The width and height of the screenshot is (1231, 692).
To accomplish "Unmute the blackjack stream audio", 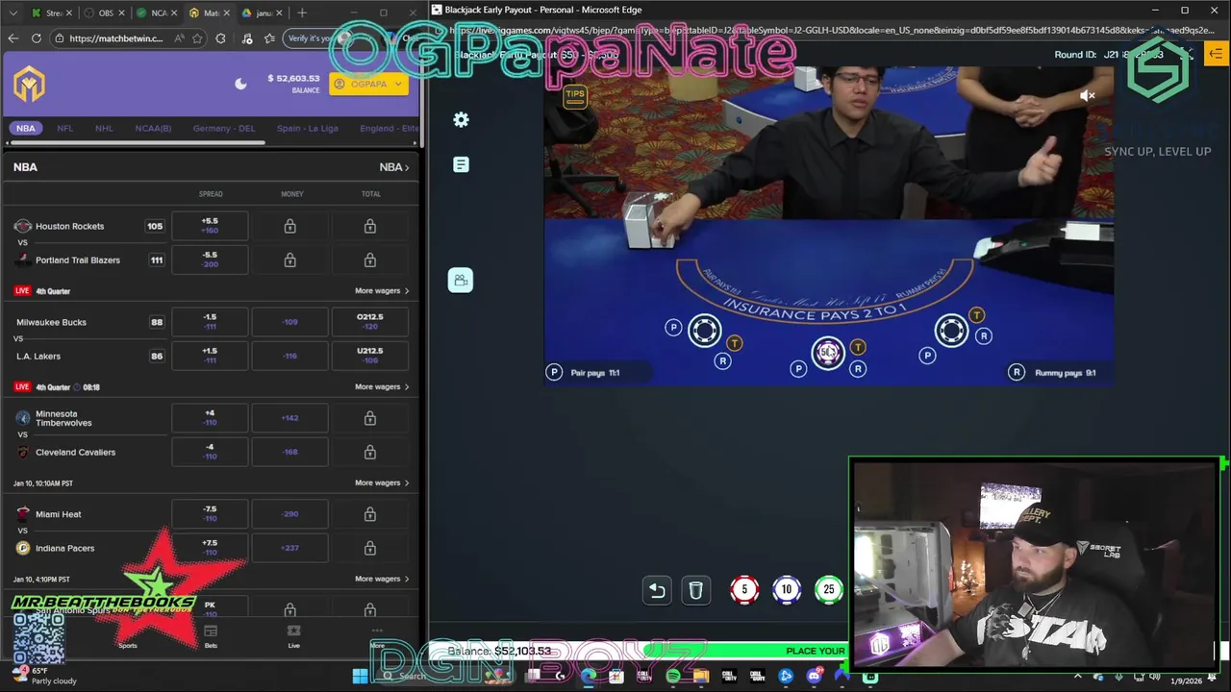I will pyautogui.click(x=1088, y=96).
